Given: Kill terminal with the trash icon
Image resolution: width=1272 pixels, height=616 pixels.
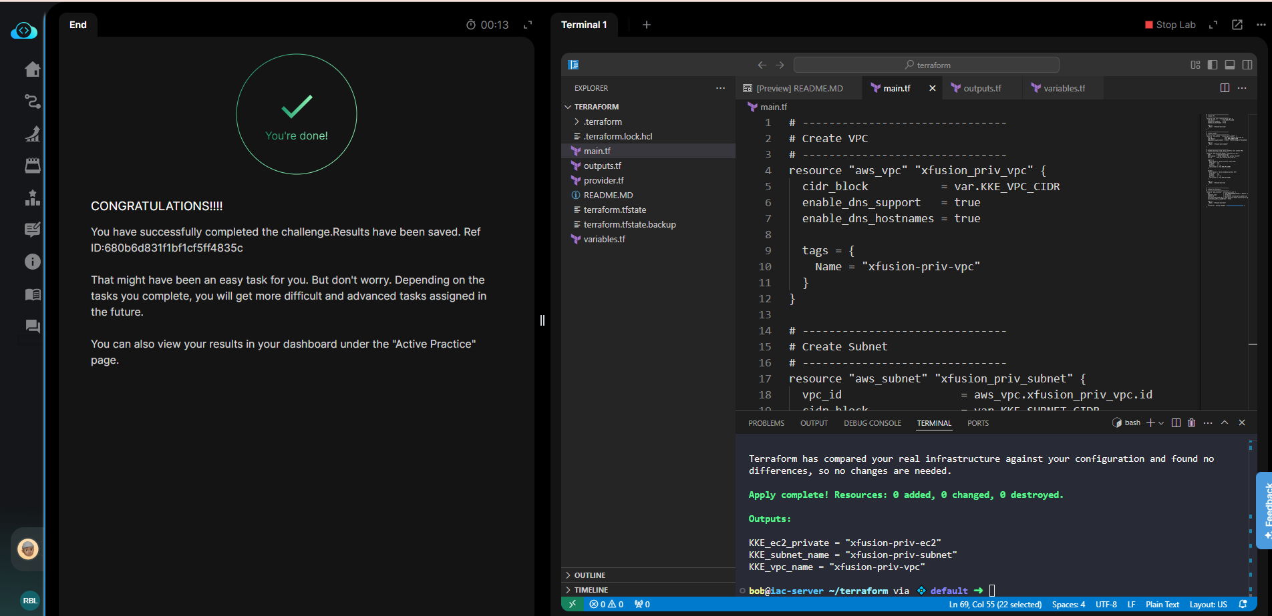Looking at the screenshot, I should pos(1191,423).
